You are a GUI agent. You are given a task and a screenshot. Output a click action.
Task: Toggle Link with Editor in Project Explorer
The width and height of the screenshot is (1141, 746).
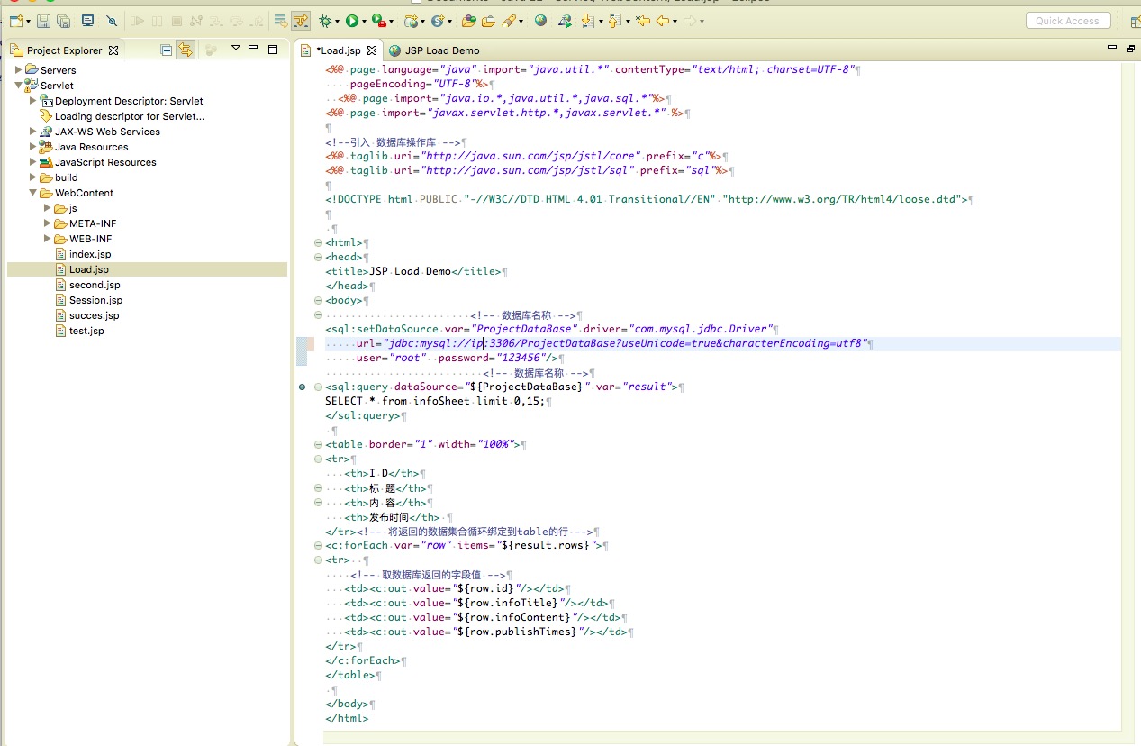tap(186, 50)
